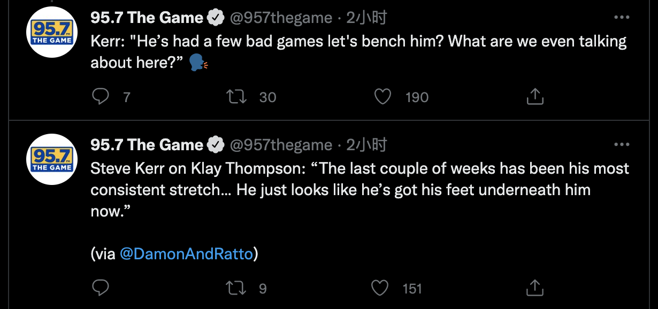Open the @DamonAndRatto mention link

click(186, 254)
